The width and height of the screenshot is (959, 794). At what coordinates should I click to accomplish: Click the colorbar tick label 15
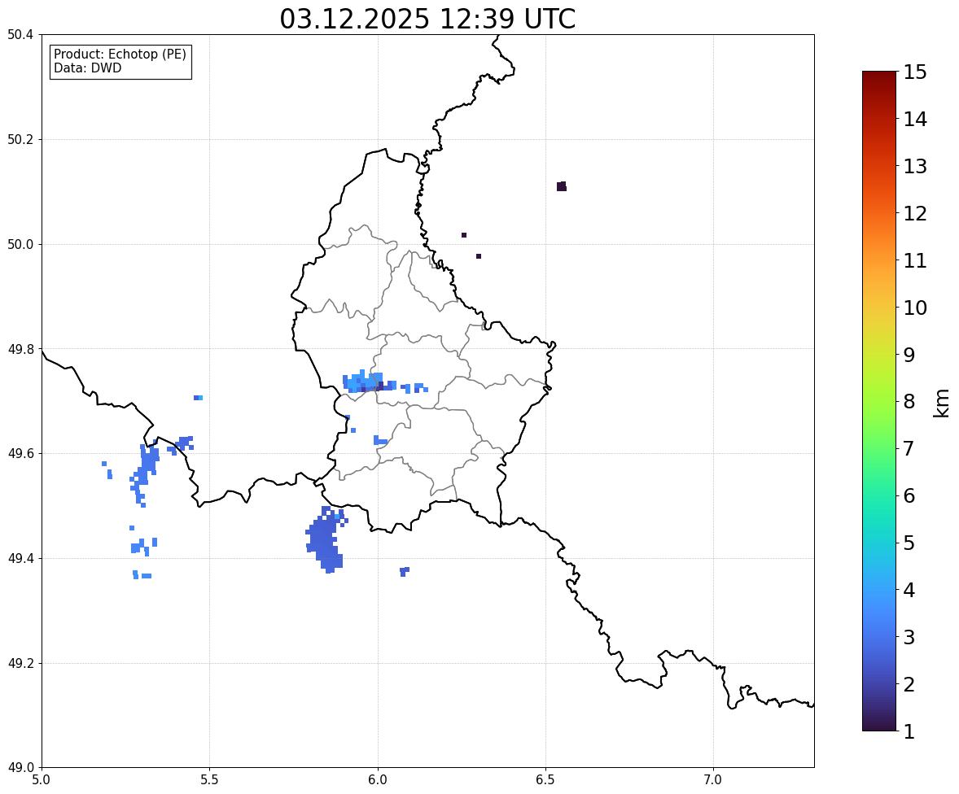tap(915, 72)
